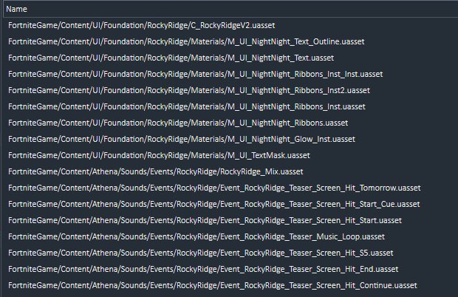Sort list by the Name column header
The height and width of the screenshot is (297, 458).
coord(230,9)
